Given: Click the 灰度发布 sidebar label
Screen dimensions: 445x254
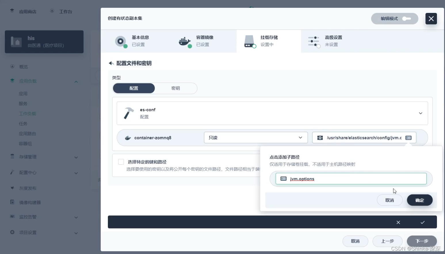Looking at the screenshot, I should tap(28, 188).
